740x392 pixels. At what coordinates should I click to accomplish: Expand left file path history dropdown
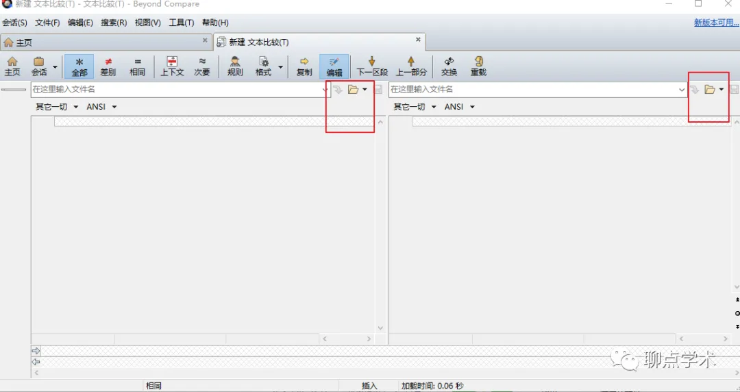[x=325, y=90]
